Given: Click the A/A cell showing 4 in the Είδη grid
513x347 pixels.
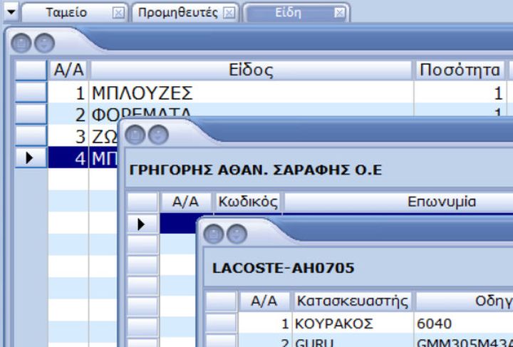Looking at the screenshot, I should tap(68, 158).
